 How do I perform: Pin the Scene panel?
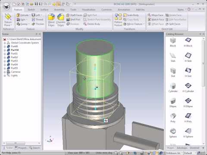[37, 34]
